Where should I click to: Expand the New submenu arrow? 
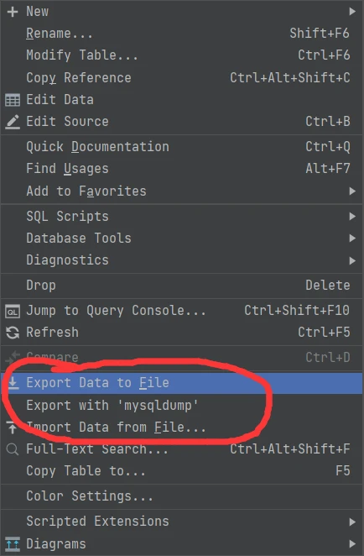(x=352, y=12)
